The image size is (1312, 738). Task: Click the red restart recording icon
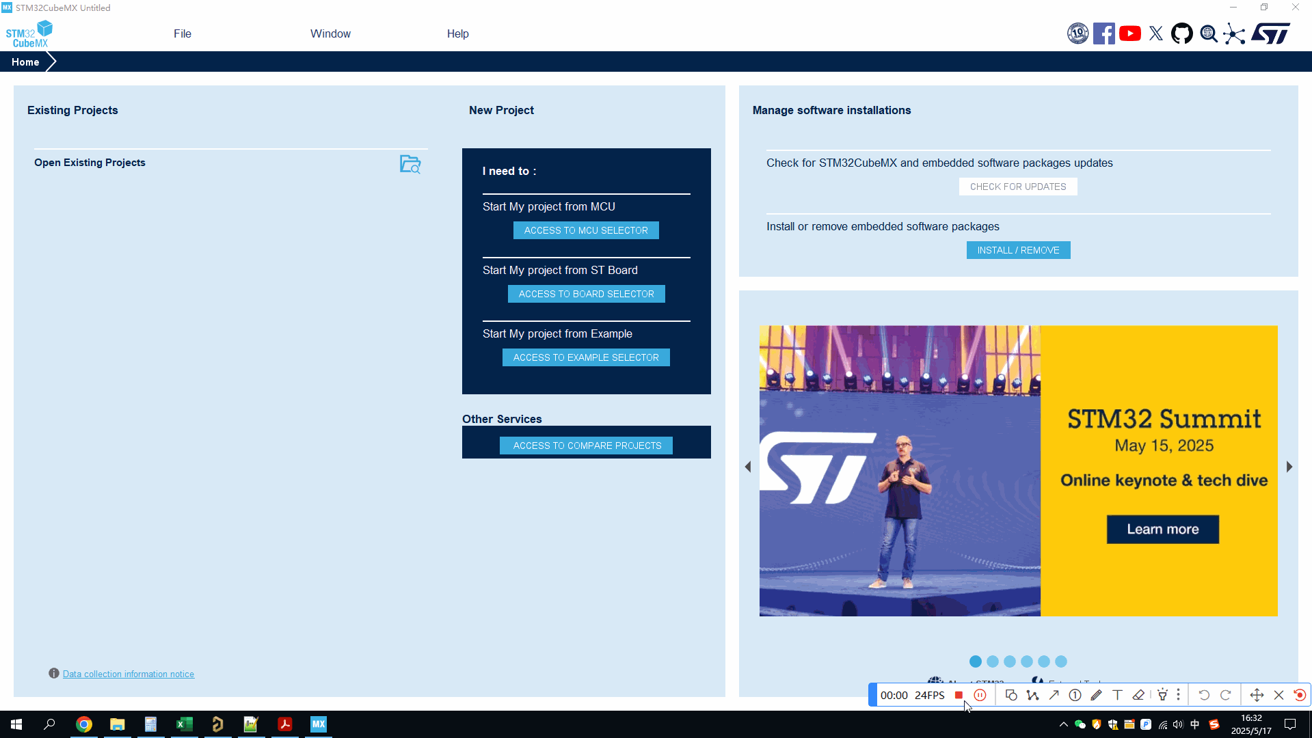point(1300,695)
